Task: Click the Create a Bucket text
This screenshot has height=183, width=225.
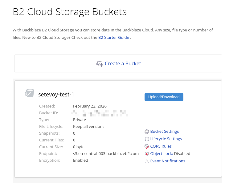Action: click(x=123, y=64)
